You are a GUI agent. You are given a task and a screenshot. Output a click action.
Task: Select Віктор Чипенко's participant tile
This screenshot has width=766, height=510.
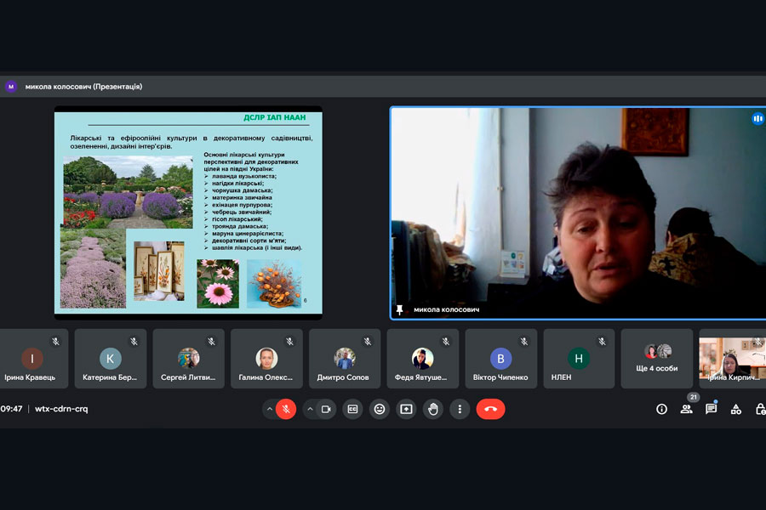tap(500, 359)
